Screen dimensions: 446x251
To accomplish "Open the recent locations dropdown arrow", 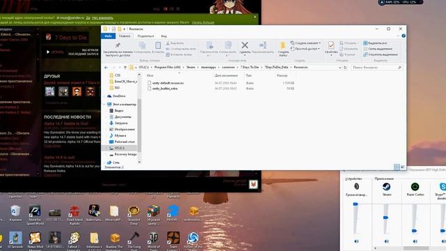I will click(120, 68).
